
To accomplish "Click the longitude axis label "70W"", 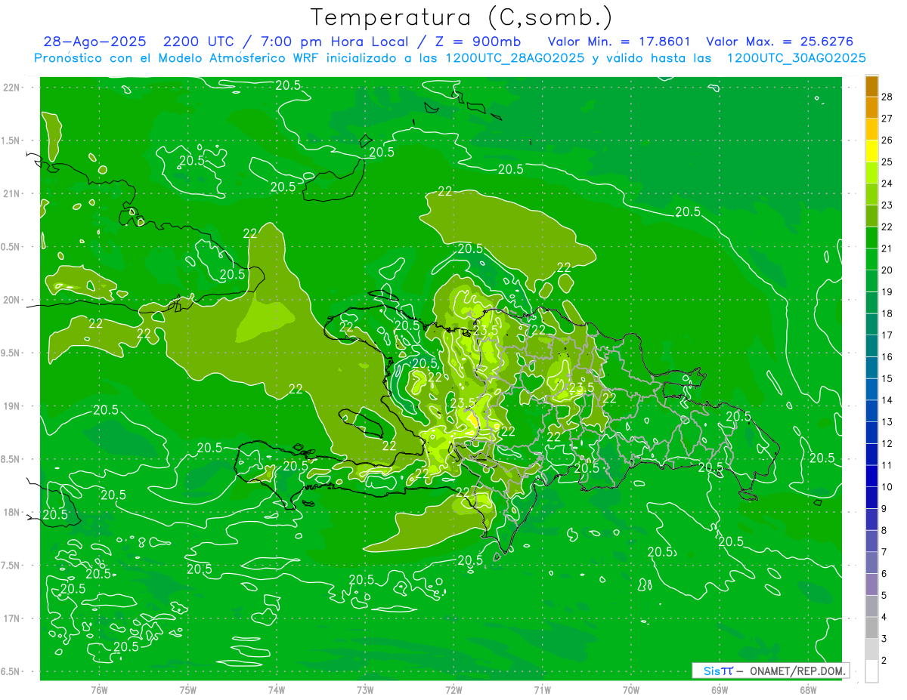I will 631,690.
